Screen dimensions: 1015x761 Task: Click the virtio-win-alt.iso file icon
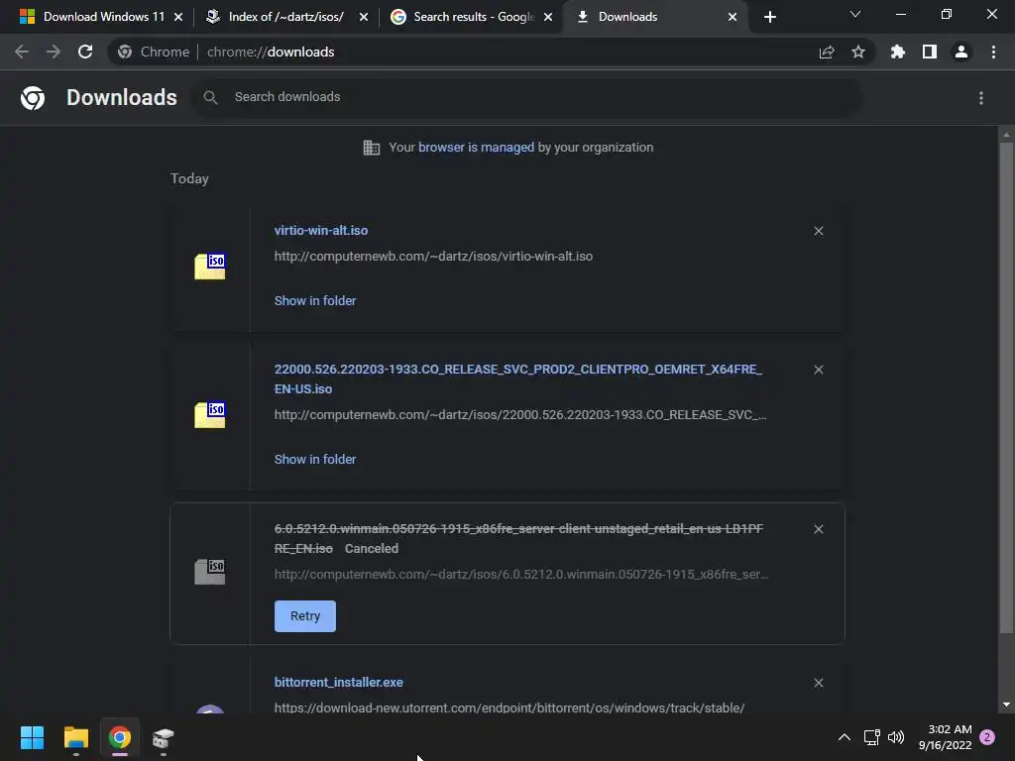pos(210,267)
